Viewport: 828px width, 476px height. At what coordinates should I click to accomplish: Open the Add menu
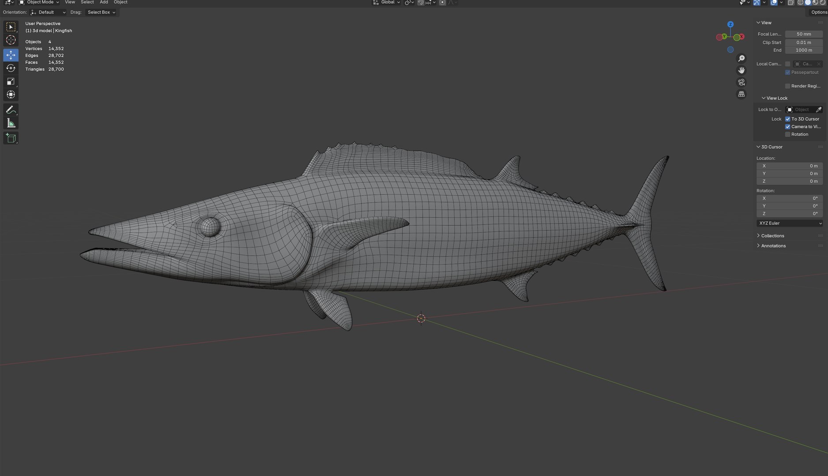tap(104, 2)
